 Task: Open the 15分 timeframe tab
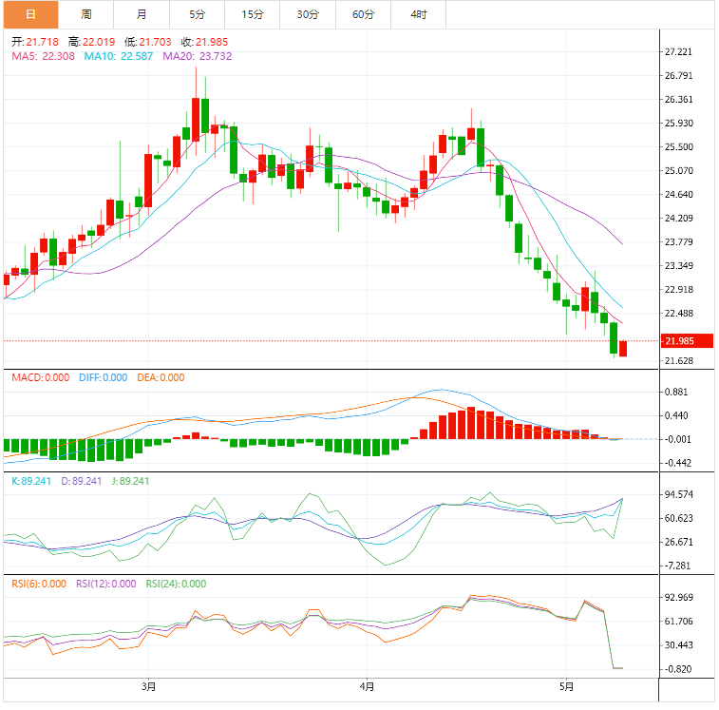pos(253,14)
